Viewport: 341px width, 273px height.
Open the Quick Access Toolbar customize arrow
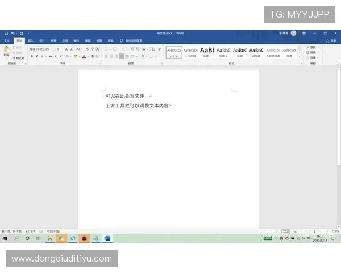pyautogui.click(x=28, y=34)
